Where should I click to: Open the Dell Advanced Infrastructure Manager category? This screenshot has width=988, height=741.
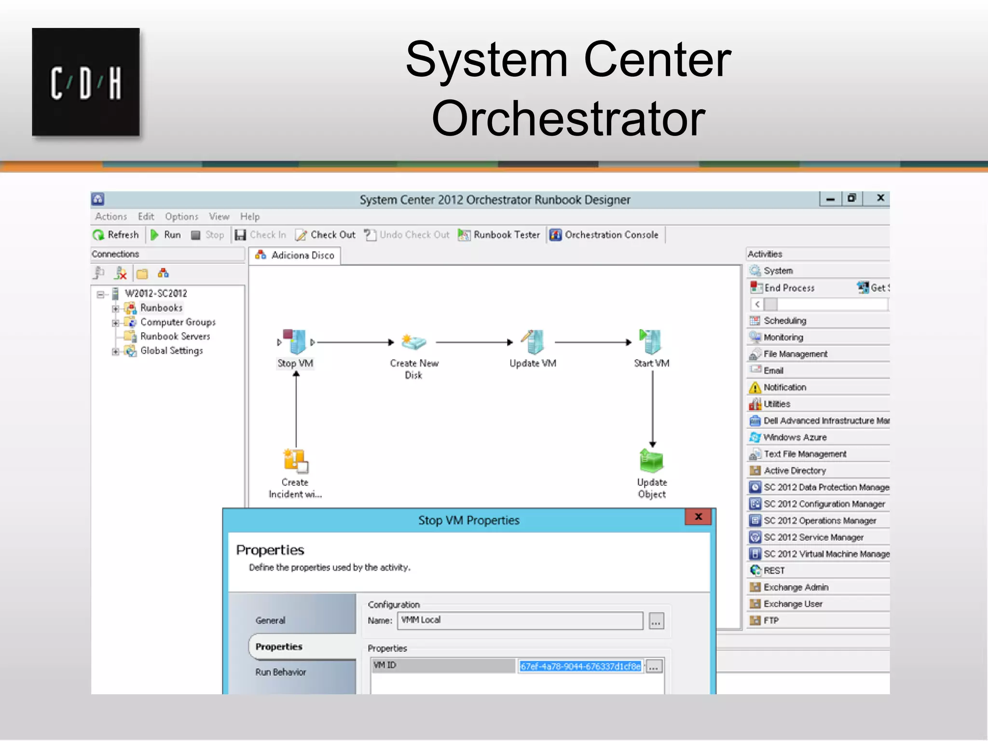[x=818, y=421]
